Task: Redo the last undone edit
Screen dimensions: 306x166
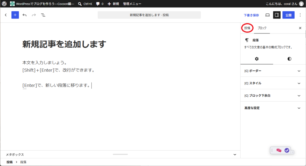Action: pos(34,15)
